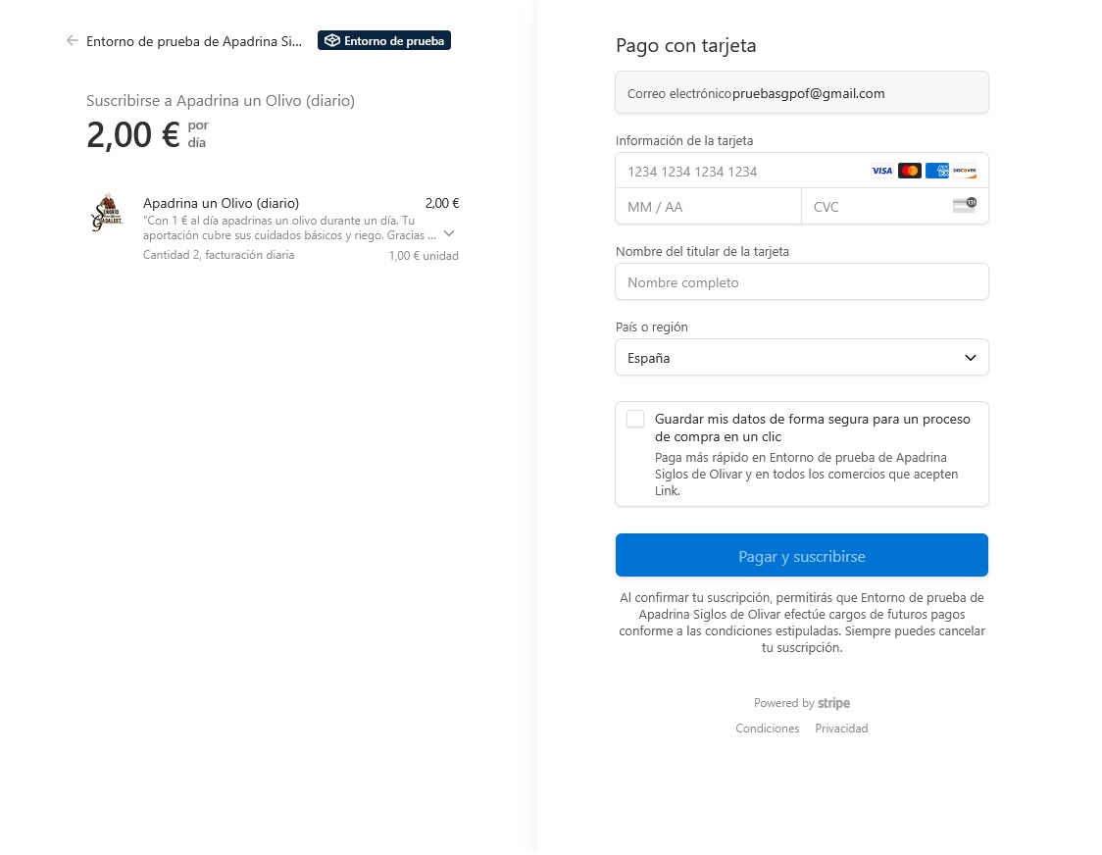Click the Apadrina un Olivo product image
Image resolution: width=1102 pixels, height=855 pixels.
pyautogui.click(x=107, y=212)
